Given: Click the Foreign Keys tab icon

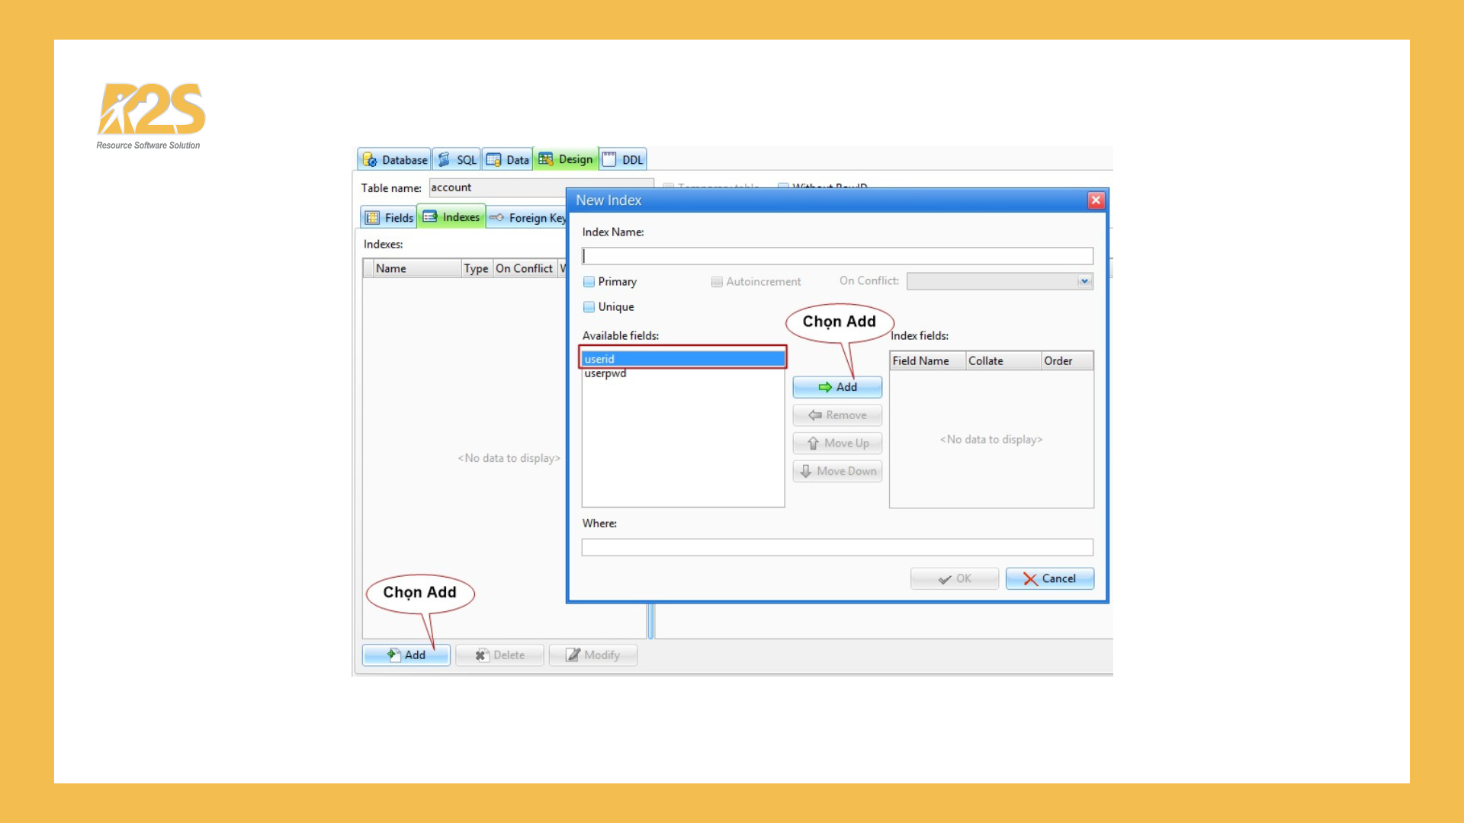Looking at the screenshot, I should click(496, 217).
